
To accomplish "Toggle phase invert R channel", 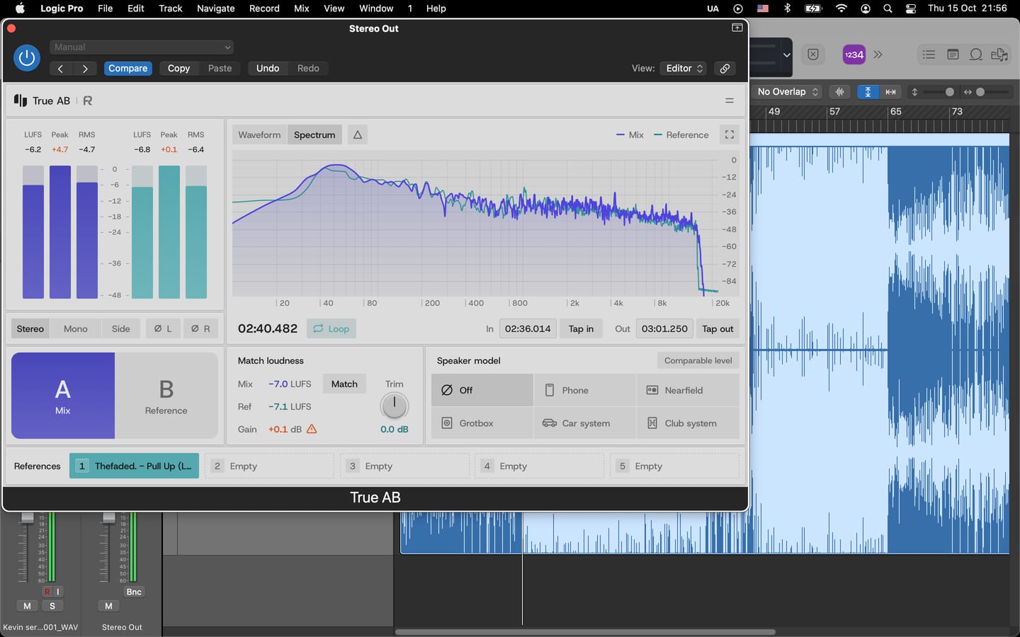I will click(200, 328).
